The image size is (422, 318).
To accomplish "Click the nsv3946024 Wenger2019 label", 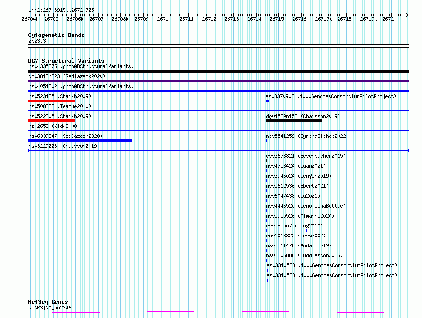I will (x=299, y=176).
